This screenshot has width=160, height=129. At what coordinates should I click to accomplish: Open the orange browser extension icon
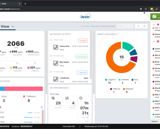pos(157,9)
